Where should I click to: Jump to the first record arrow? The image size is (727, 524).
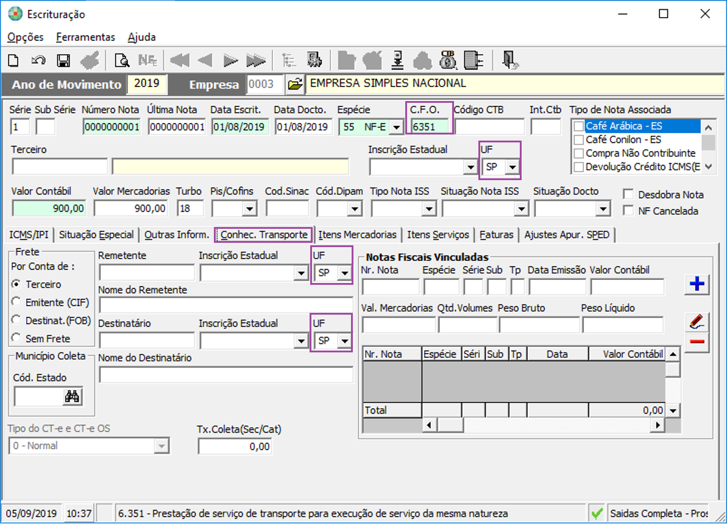click(179, 61)
